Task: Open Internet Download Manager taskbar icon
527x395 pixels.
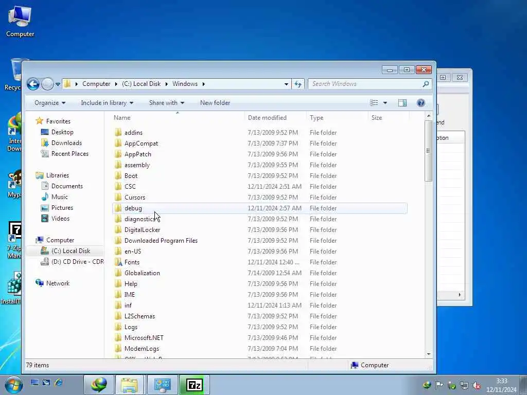Action: [99, 385]
